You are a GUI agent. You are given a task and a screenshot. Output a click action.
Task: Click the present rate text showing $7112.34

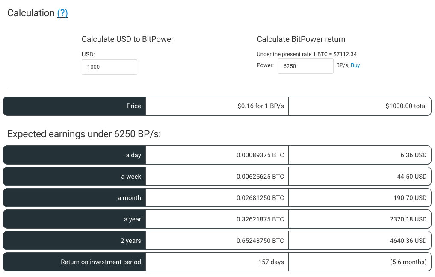tap(307, 54)
